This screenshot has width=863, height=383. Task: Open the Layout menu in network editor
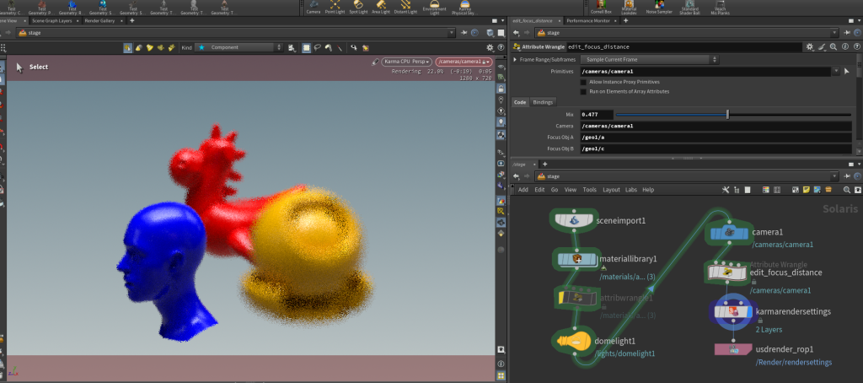[x=610, y=190]
